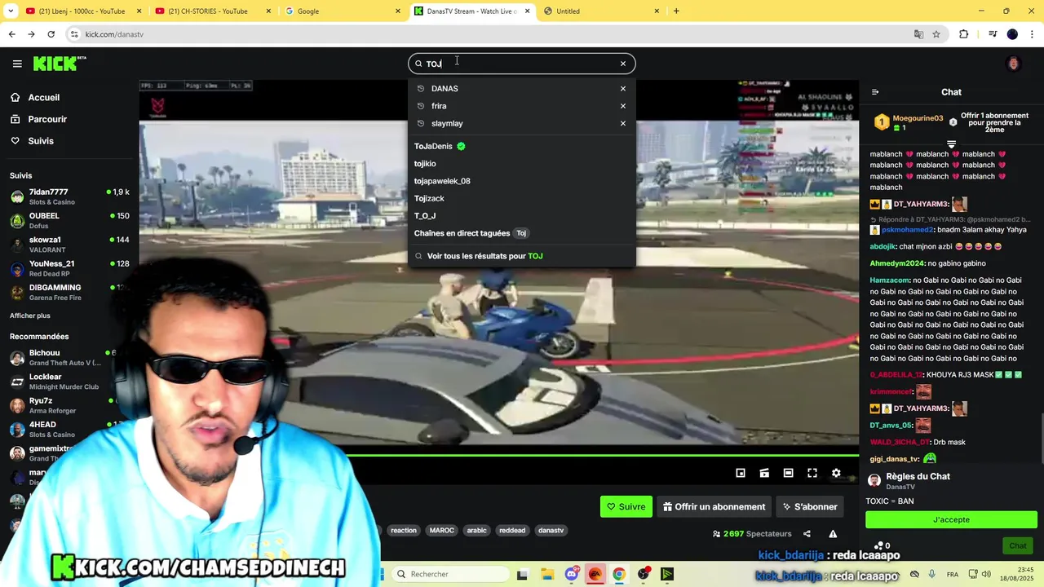Open the user profile avatar menu
Screen dimensions: 1044x587
1014,64
